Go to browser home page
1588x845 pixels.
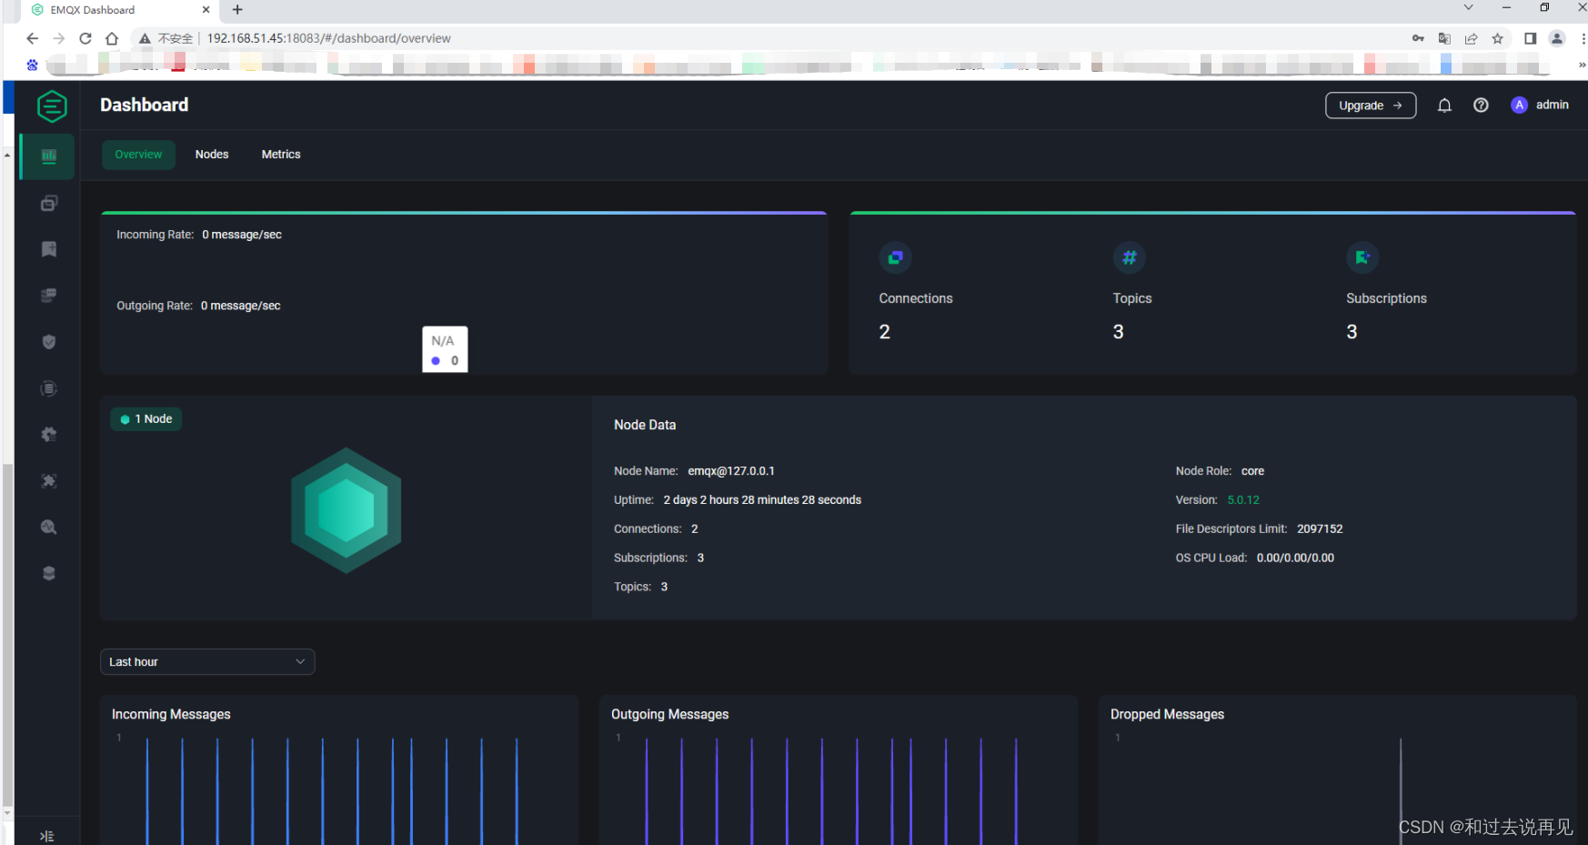112,38
